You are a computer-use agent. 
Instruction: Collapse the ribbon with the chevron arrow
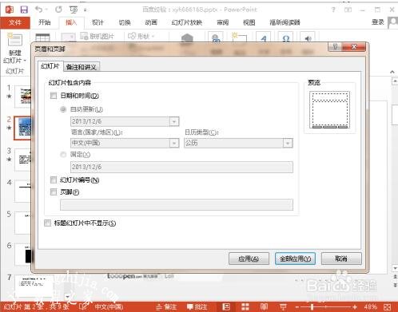pos(392,72)
